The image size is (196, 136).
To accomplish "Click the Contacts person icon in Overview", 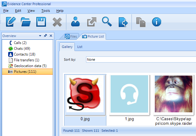I will (11, 54).
